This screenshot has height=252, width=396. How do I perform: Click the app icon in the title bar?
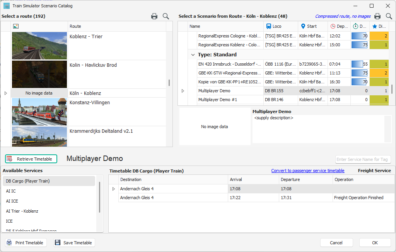6,6
